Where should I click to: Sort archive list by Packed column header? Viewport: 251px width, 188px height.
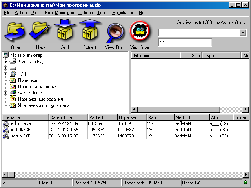tap(102, 117)
